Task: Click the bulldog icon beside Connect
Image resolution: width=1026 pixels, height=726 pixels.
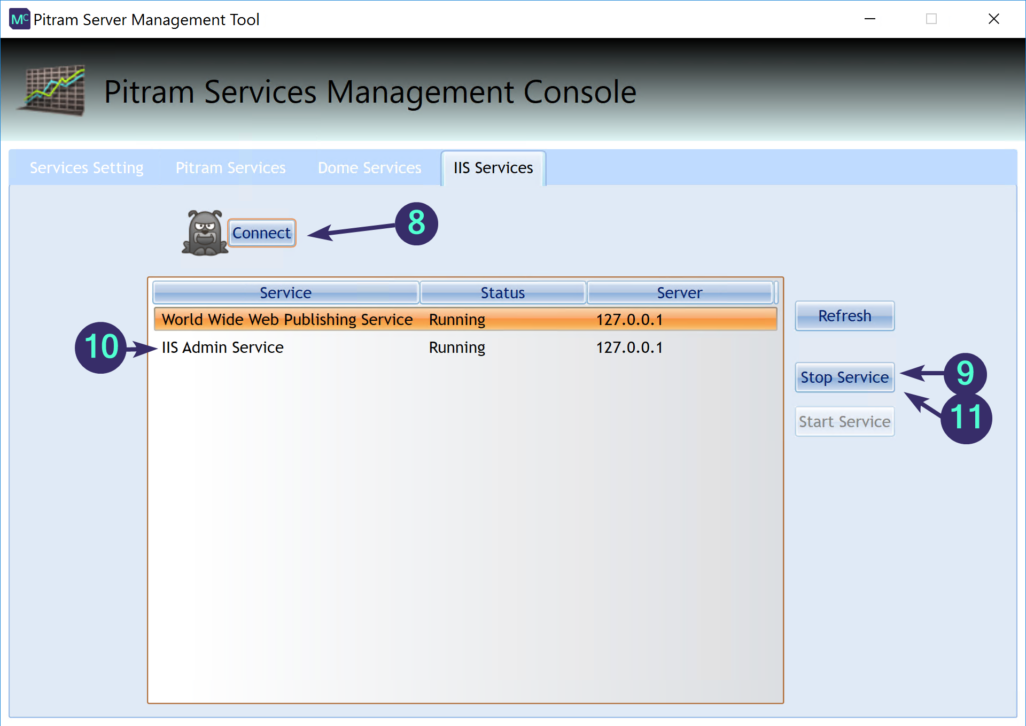Action: click(205, 233)
